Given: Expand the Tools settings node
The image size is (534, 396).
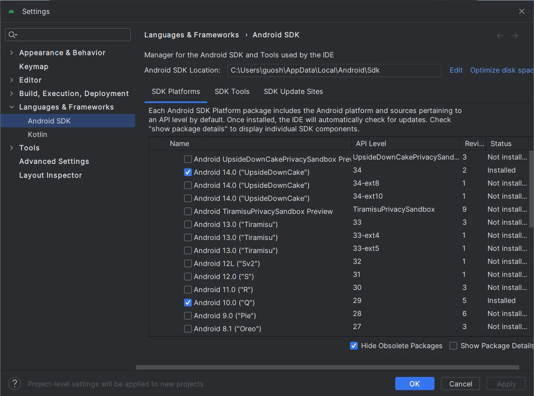Looking at the screenshot, I should pos(12,148).
